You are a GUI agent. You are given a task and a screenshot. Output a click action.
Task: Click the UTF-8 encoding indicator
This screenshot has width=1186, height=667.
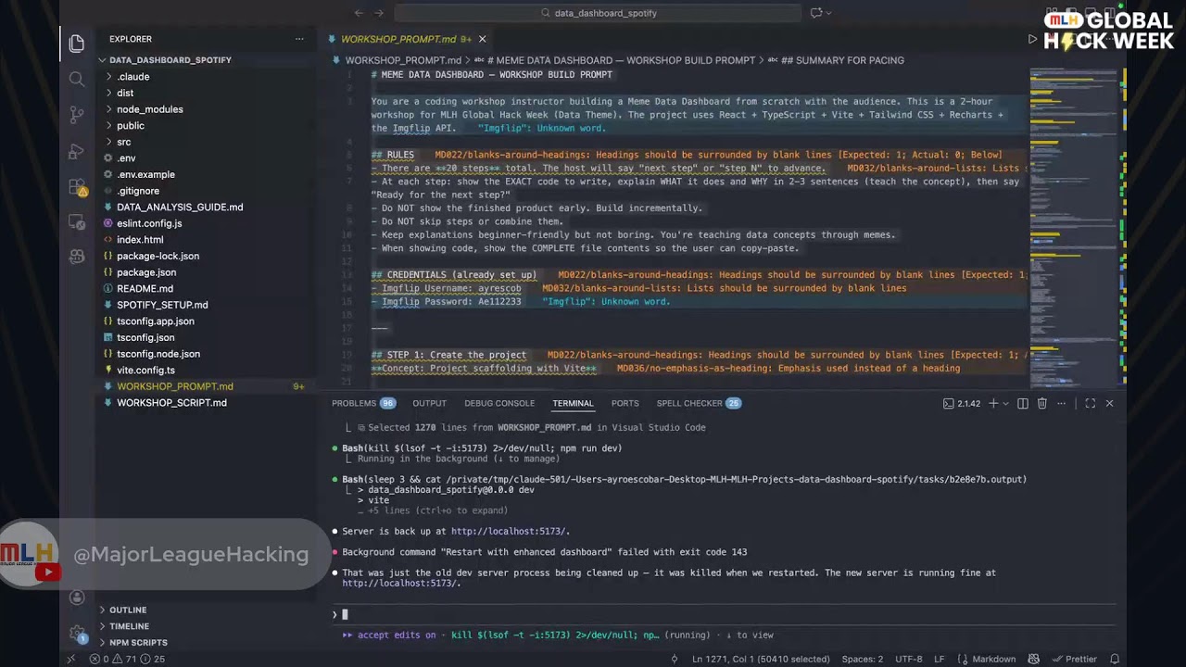pos(908,659)
